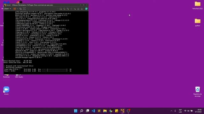
Task: Click the network-manager-applet package line
Action: click(28, 57)
